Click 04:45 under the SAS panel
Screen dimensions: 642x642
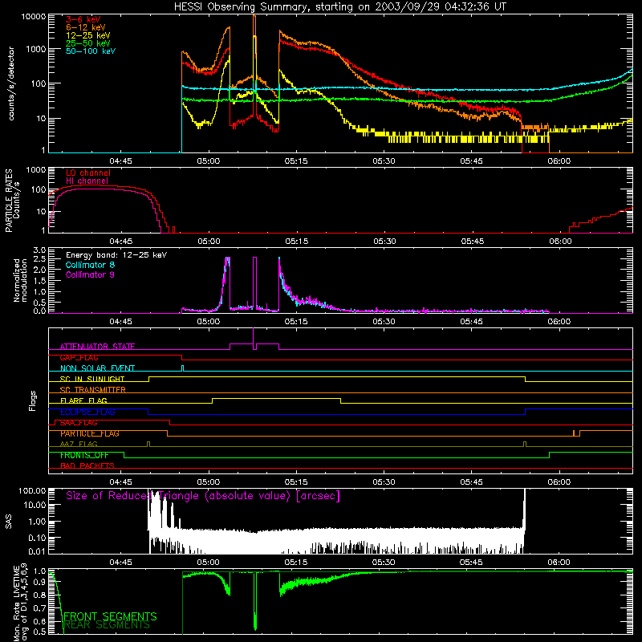121,563
